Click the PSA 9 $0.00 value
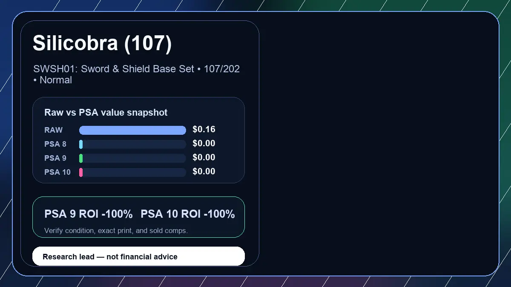The width and height of the screenshot is (511, 287). (x=204, y=158)
